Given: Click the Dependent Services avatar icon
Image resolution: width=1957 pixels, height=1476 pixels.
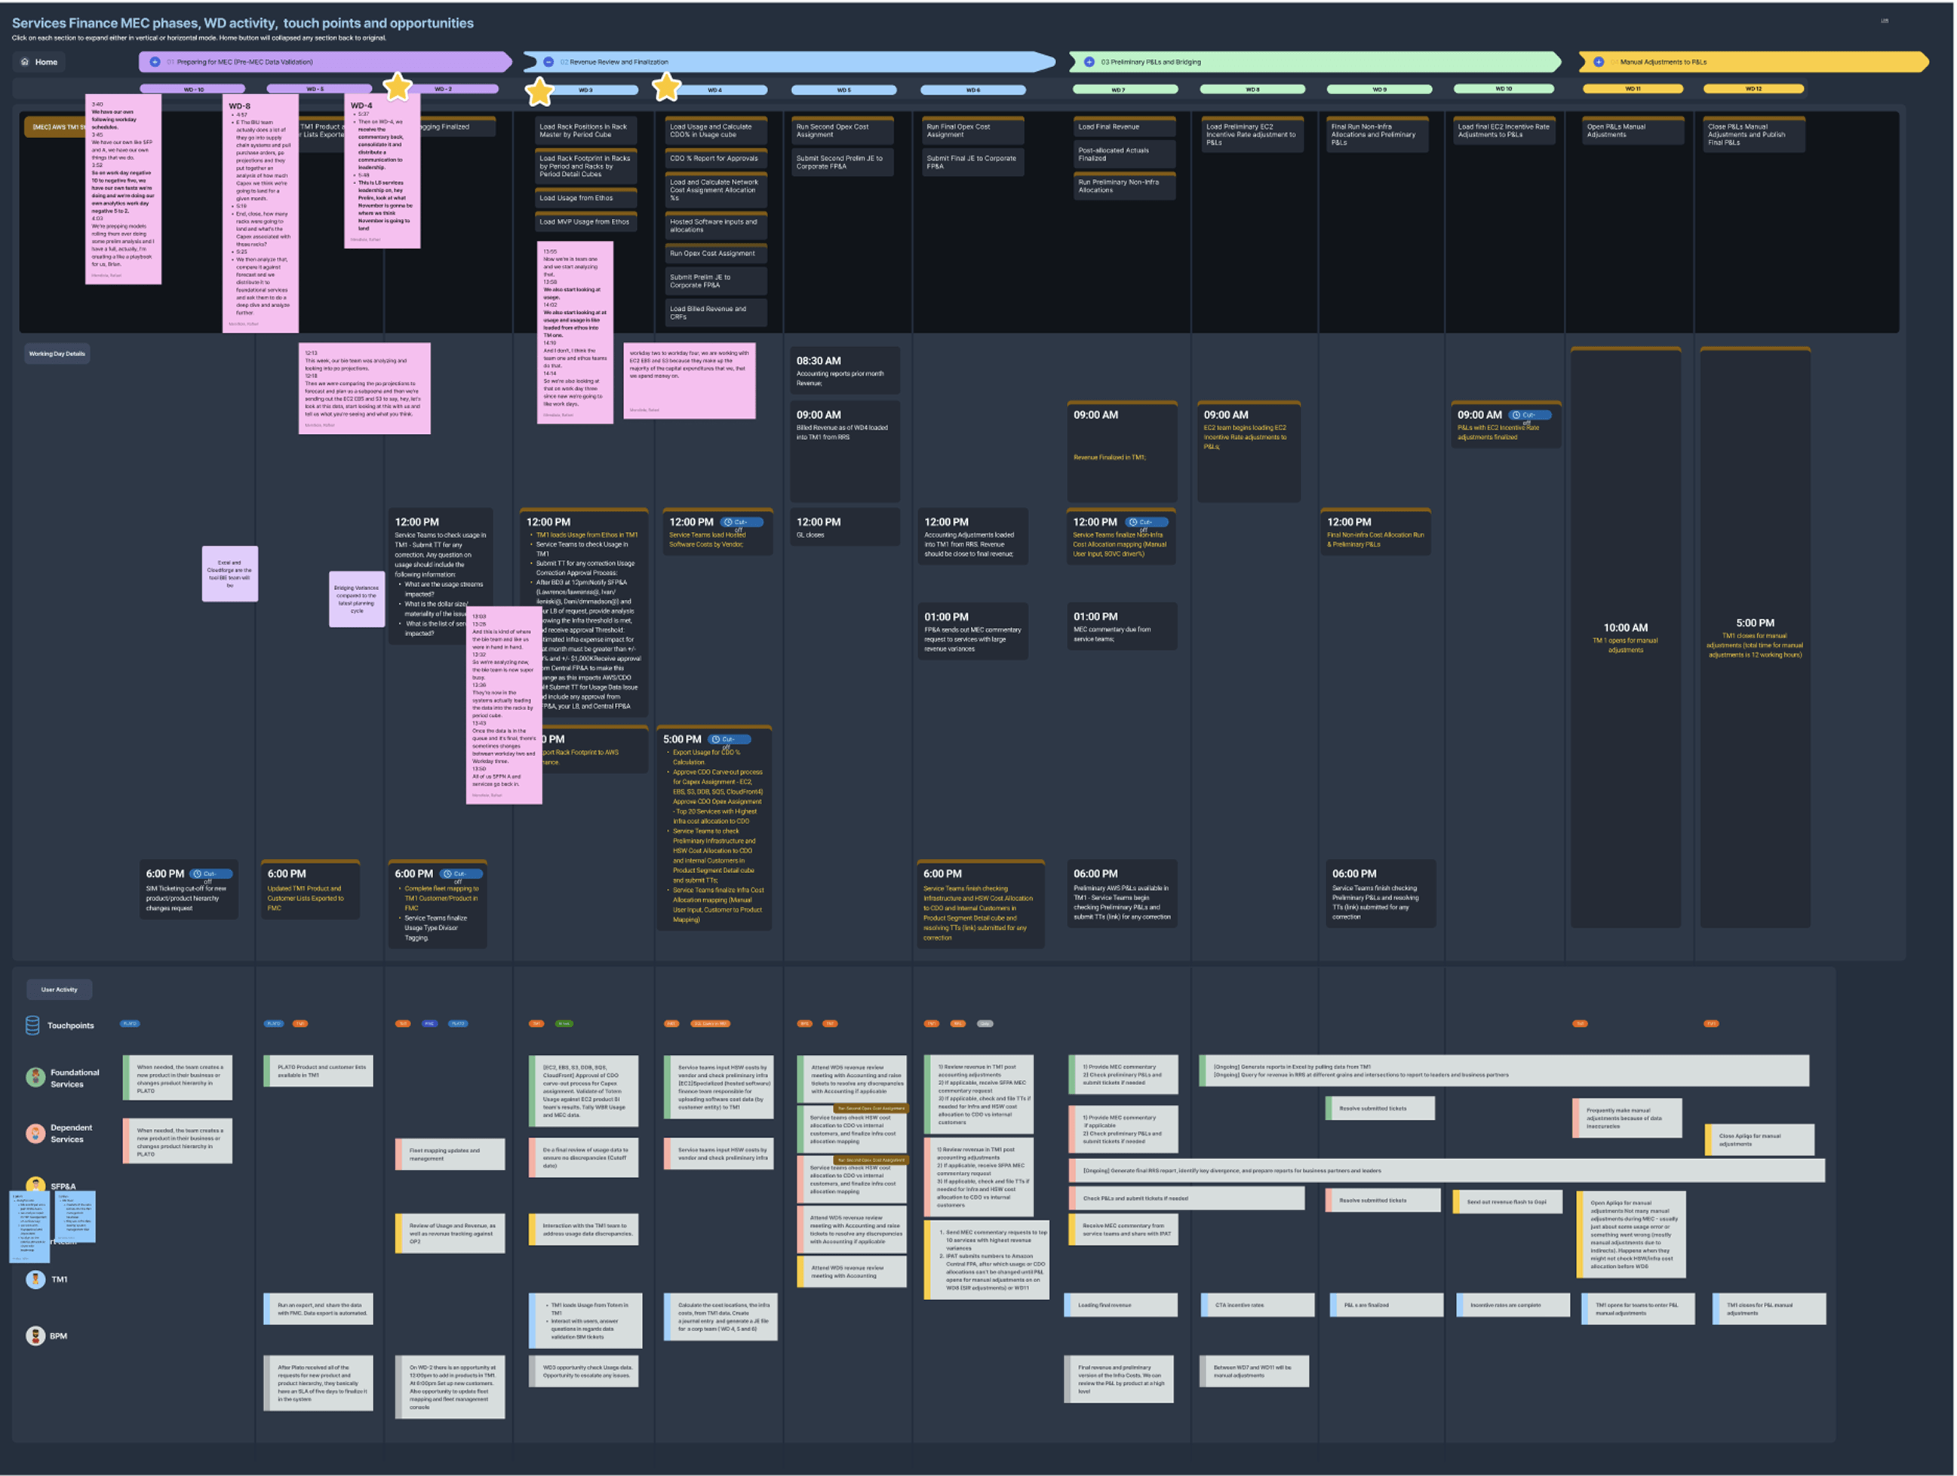Looking at the screenshot, I should point(35,1133).
